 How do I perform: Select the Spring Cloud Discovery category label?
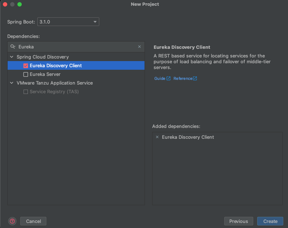coord(43,57)
